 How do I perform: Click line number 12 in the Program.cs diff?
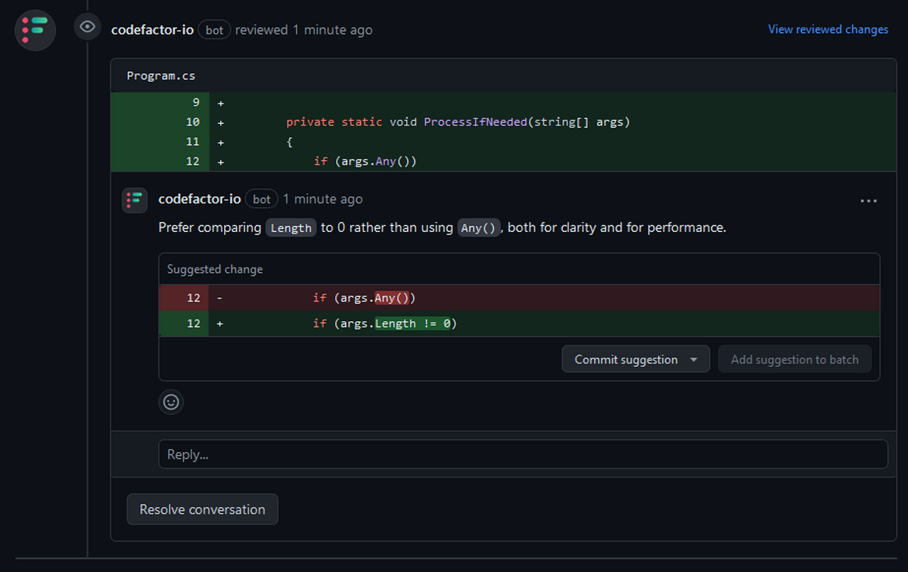pyautogui.click(x=193, y=161)
